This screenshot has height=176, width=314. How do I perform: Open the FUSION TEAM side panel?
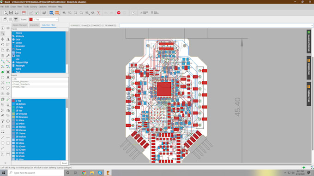[308, 94]
